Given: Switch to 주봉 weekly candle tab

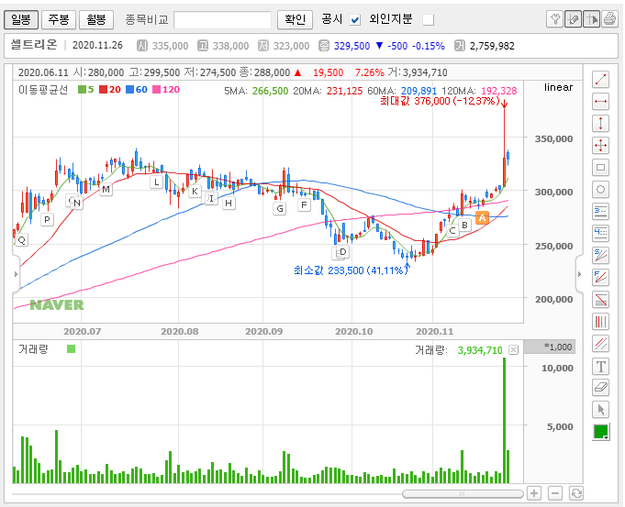Looking at the screenshot, I should [x=59, y=19].
